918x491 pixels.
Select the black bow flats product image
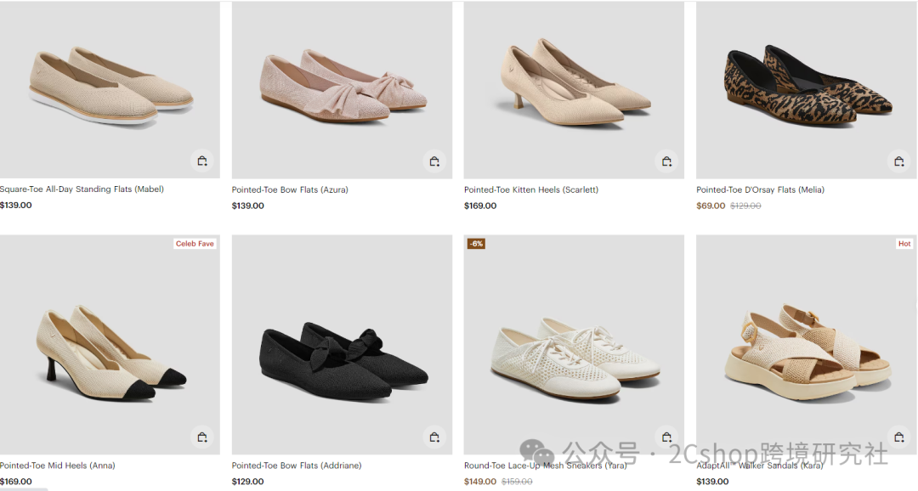[x=340, y=357]
